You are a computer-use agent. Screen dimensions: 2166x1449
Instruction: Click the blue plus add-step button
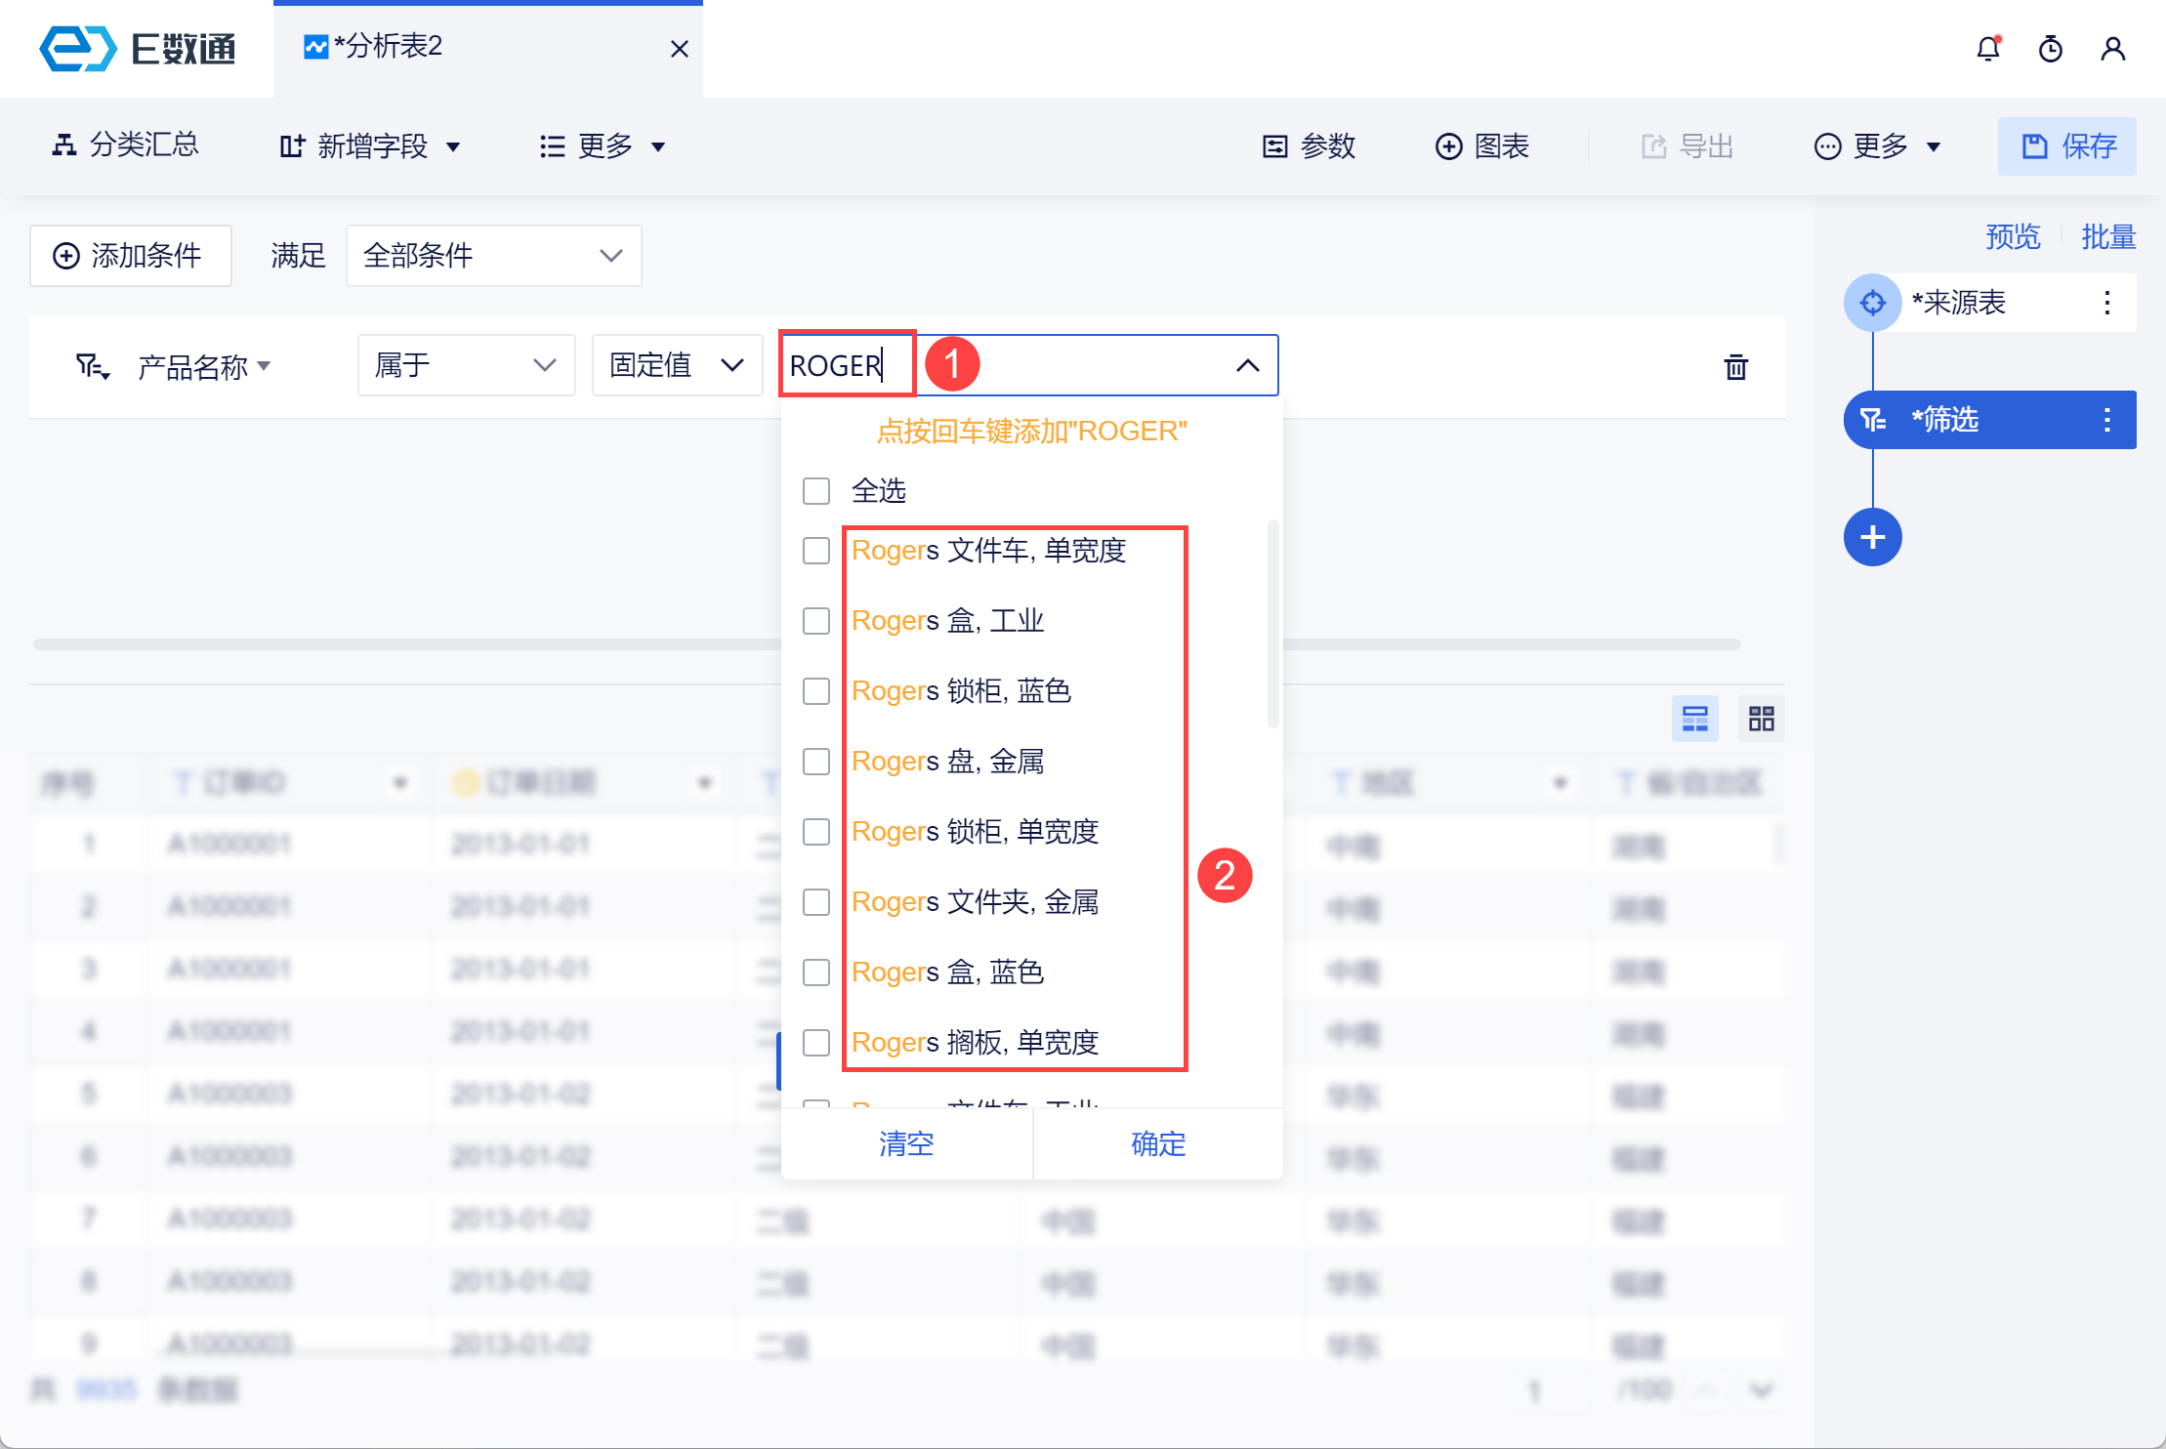coord(1872,537)
